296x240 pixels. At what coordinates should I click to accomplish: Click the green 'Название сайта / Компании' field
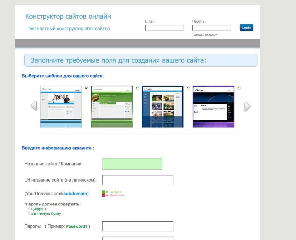132,164
